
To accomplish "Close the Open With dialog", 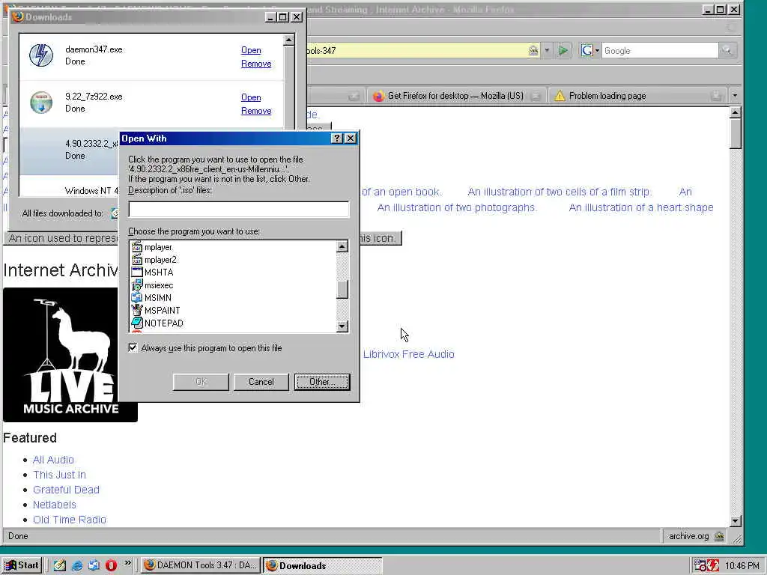I will (351, 139).
